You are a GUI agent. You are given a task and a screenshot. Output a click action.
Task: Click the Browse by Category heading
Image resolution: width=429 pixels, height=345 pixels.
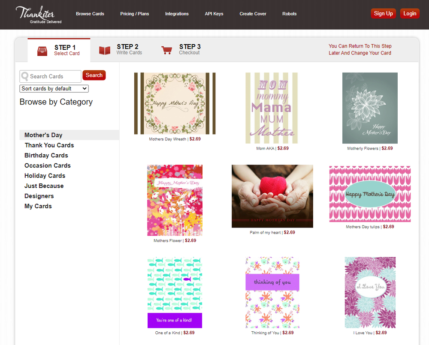tap(56, 102)
